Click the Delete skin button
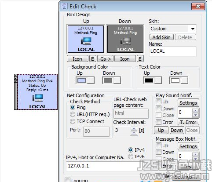This screenshot has height=182, width=212. [185, 37]
